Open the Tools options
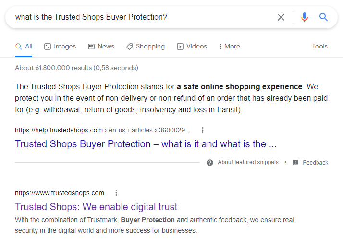343x239 pixels. click(319, 47)
